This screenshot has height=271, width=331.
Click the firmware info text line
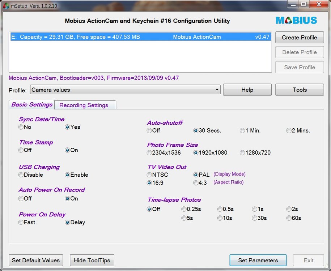94,78
